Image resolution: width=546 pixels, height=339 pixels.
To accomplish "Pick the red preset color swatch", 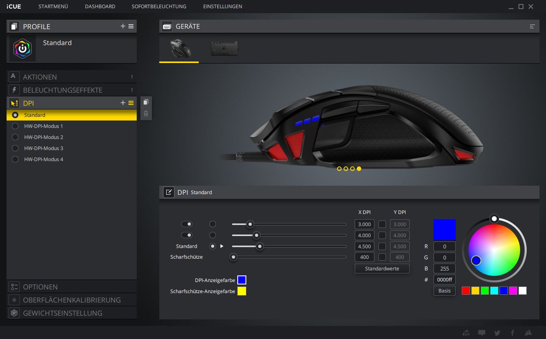I will (x=466, y=291).
